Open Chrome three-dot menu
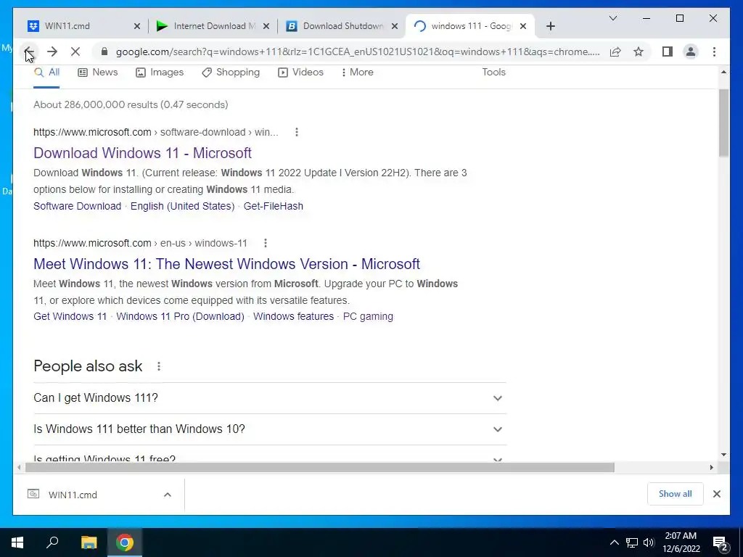Viewport: 743px width, 557px height. click(714, 51)
